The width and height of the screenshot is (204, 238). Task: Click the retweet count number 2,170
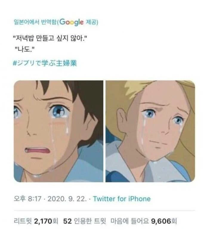(43, 221)
